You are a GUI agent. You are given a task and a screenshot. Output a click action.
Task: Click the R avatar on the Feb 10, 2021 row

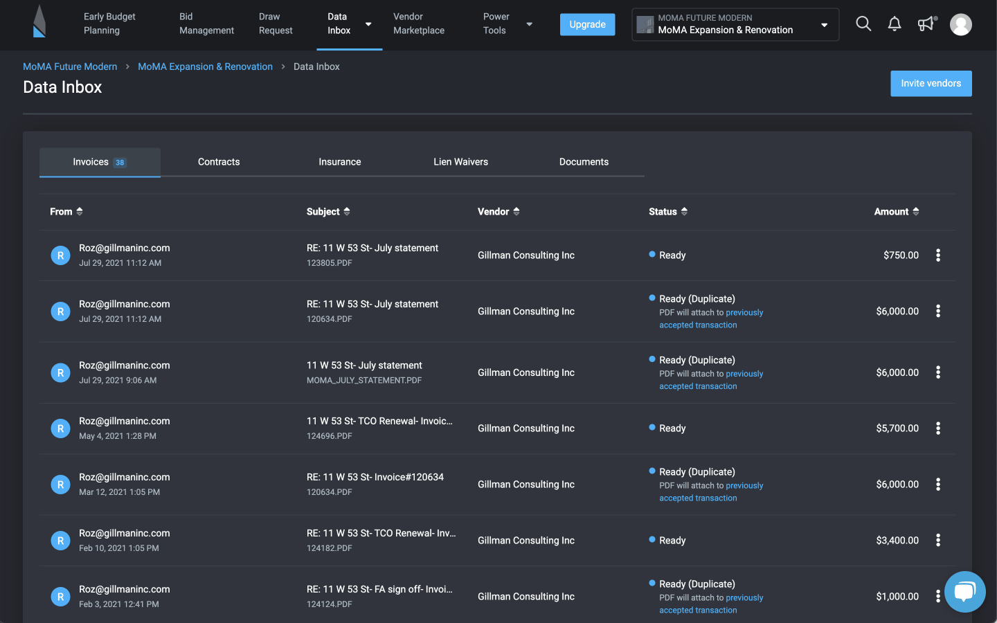pos(61,541)
